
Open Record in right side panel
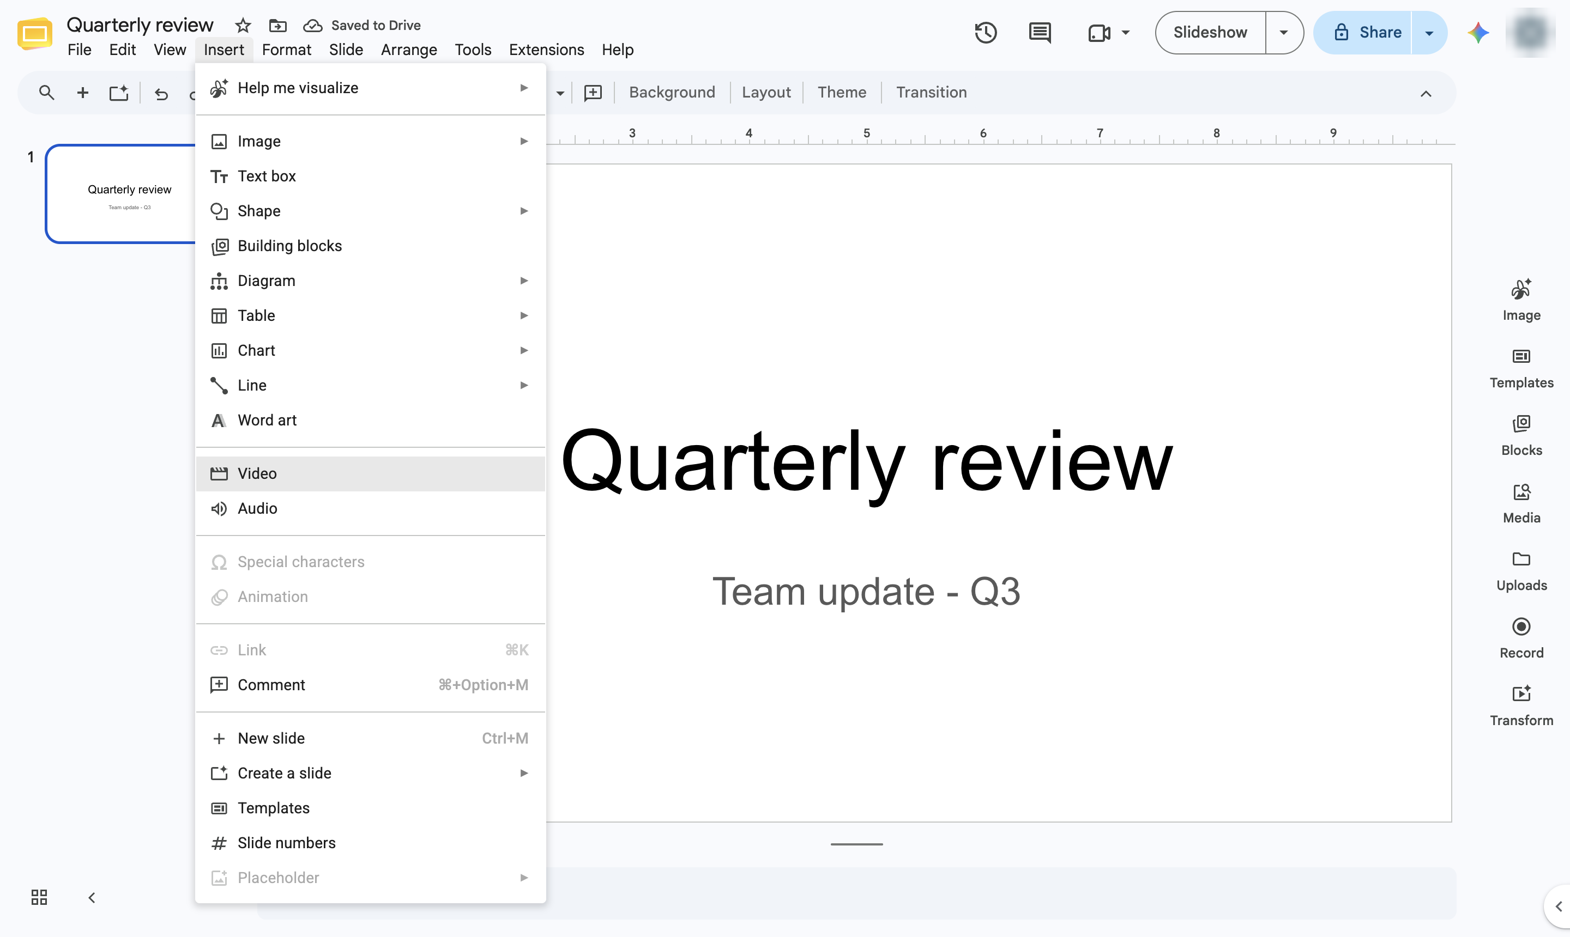click(x=1521, y=638)
